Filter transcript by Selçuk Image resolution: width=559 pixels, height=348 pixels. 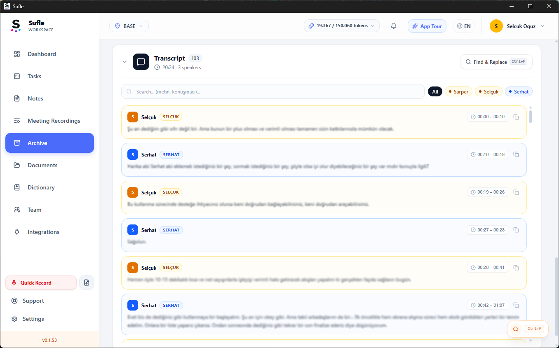coord(489,92)
